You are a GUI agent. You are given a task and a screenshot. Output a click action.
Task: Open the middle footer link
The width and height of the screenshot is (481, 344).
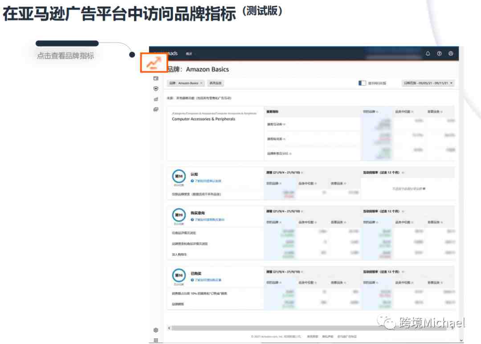pyautogui.click(x=328, y=336)
